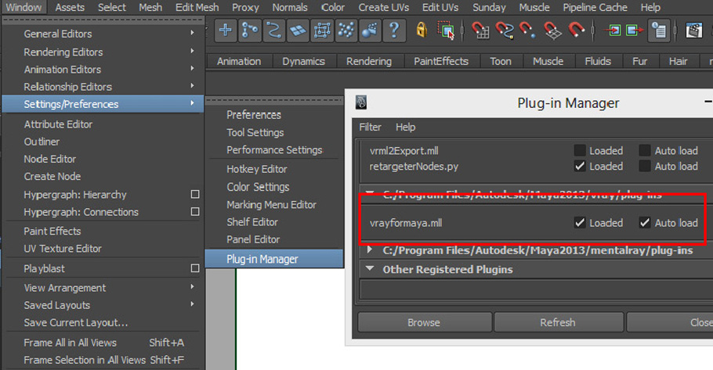Click the output connections icon
The image size is (713, 370).
635,31
